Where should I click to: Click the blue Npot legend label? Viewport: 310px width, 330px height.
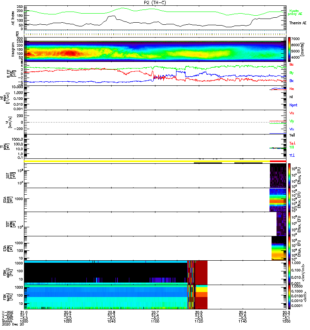click(293, 105)
